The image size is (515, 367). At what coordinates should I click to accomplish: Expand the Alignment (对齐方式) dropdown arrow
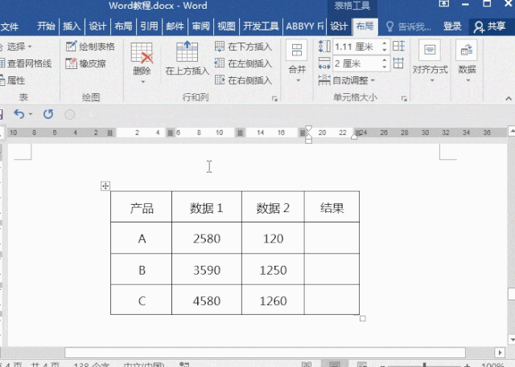pyautogui.click(x=432, y=80)
